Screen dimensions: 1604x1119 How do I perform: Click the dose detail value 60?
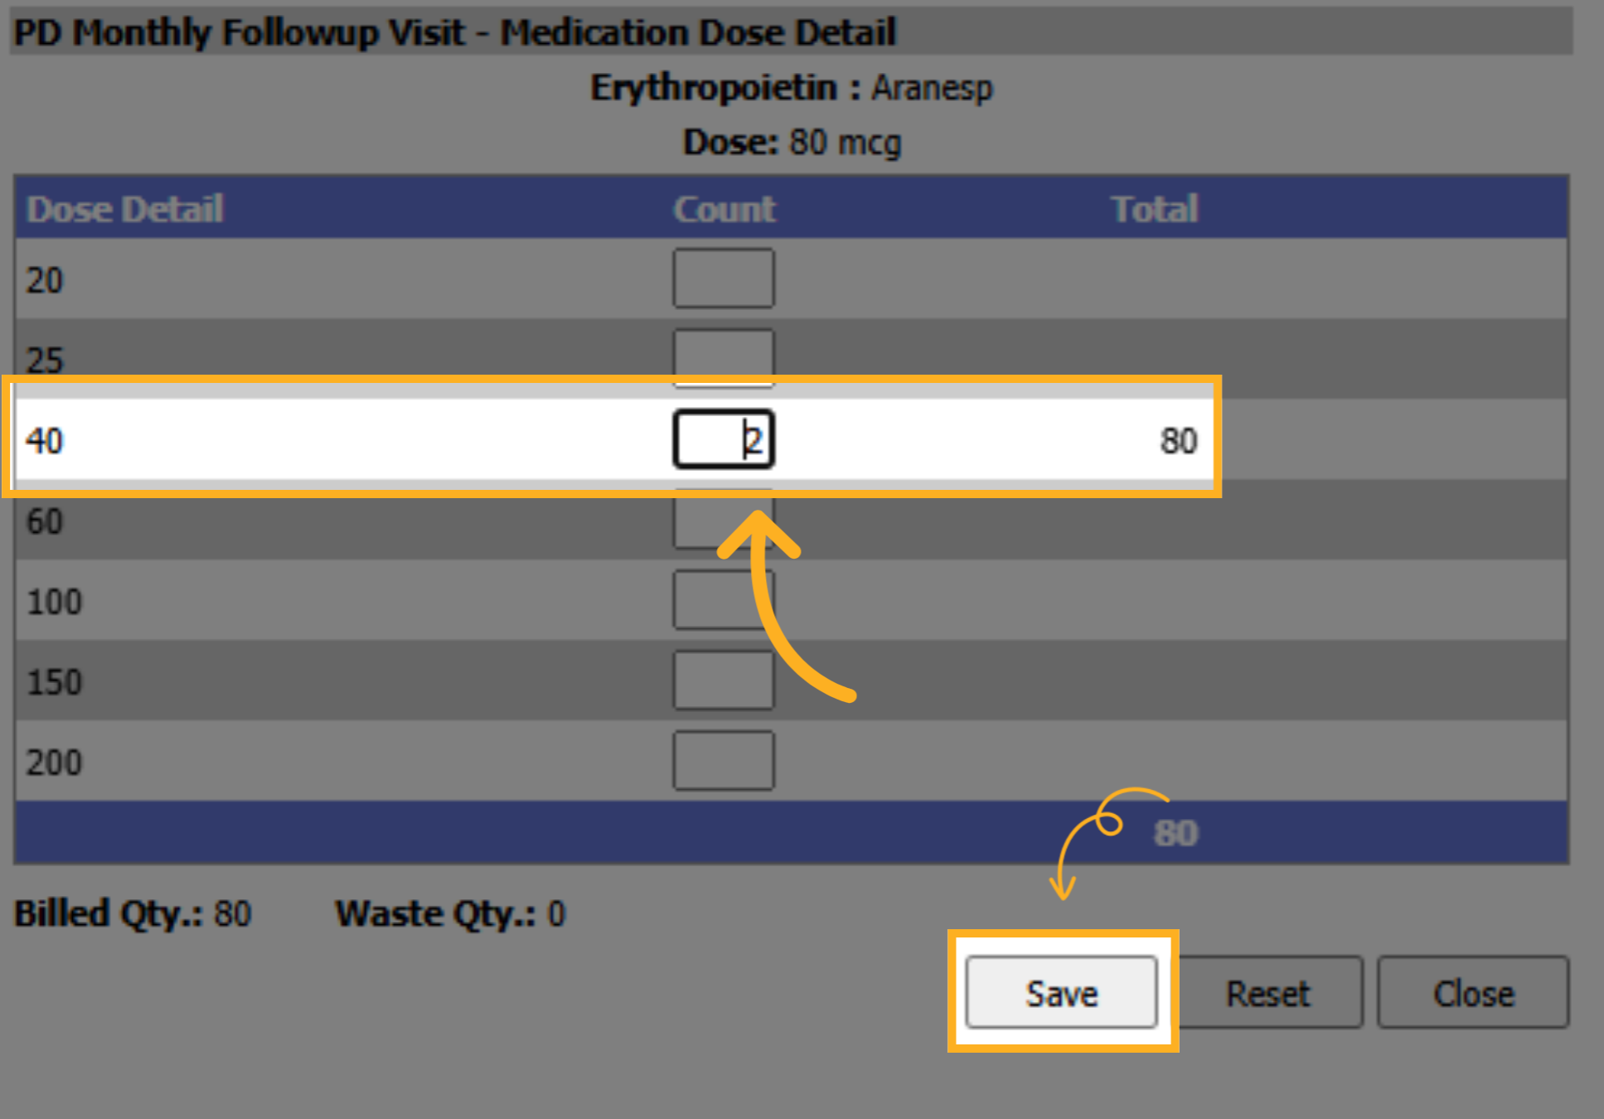(x=45, y=521)
